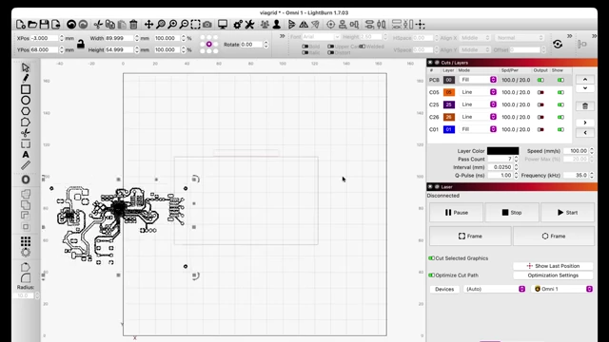The width and height of the screenshot is (609, 342).
Task: Click the black Layer Color swatch
Action: [502, 151]
